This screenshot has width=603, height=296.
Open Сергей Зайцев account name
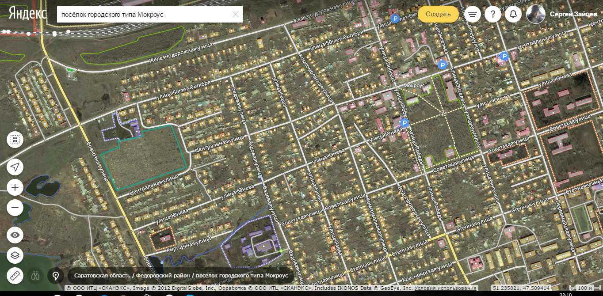(x=572, y=14)
